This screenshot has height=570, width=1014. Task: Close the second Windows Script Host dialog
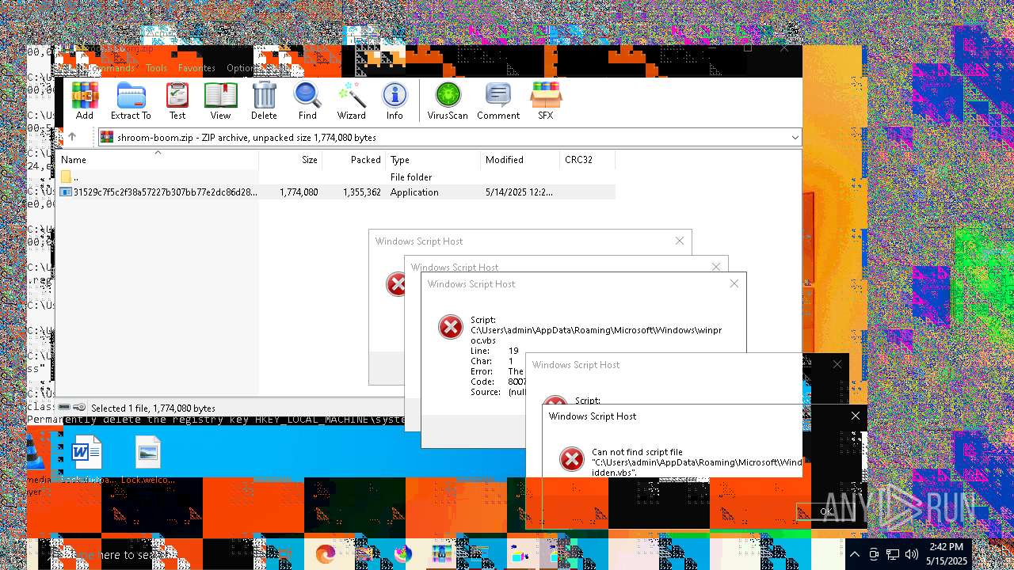[x=716, y=267]
